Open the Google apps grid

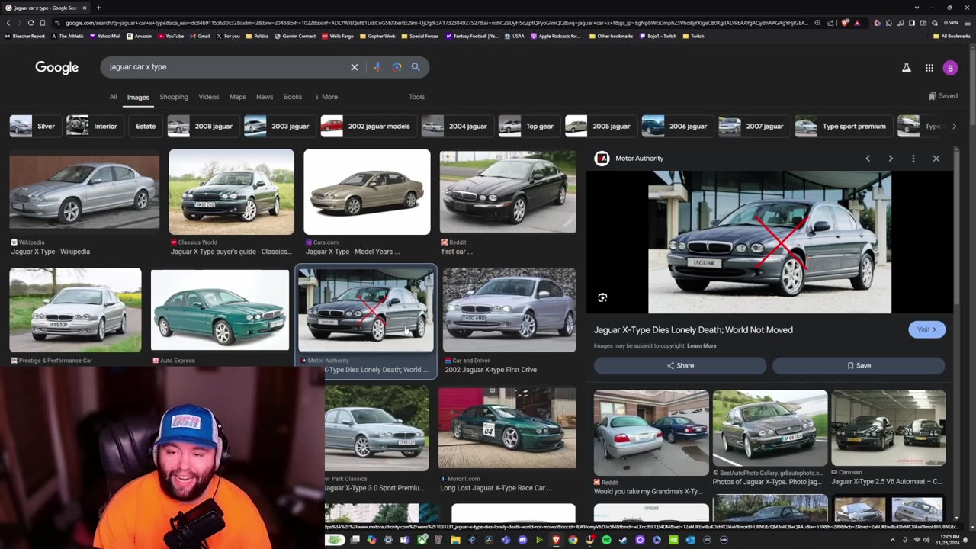929,68
